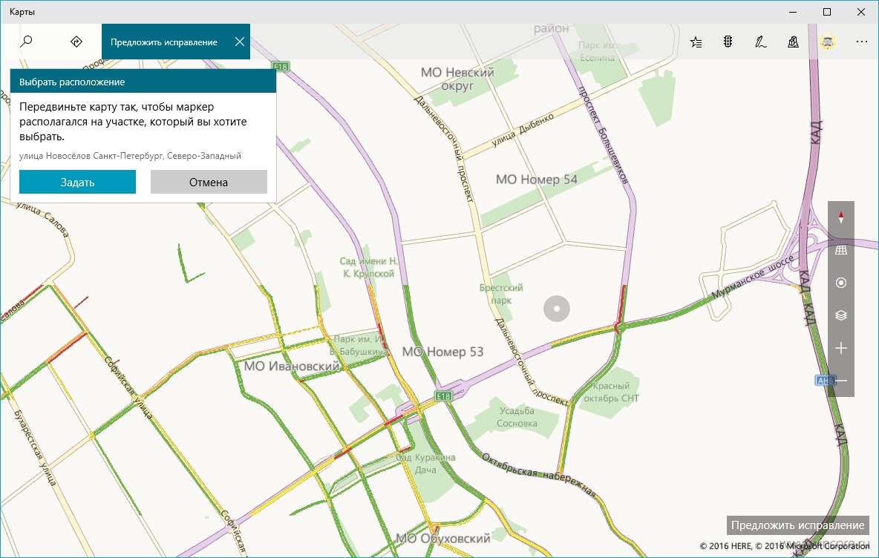Select the Предложить исправление tab

coord(163,42)
